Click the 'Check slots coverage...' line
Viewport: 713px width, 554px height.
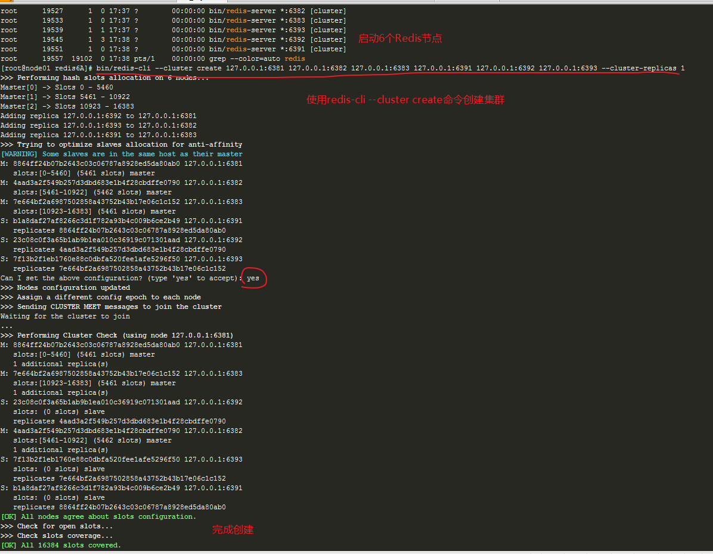tap(57, 536)
